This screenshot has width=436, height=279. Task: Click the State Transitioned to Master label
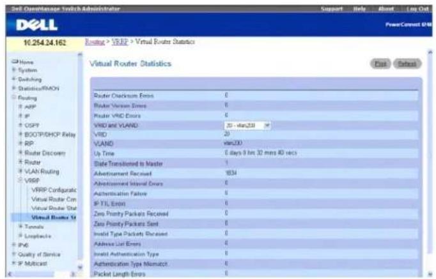pos(128,164)
